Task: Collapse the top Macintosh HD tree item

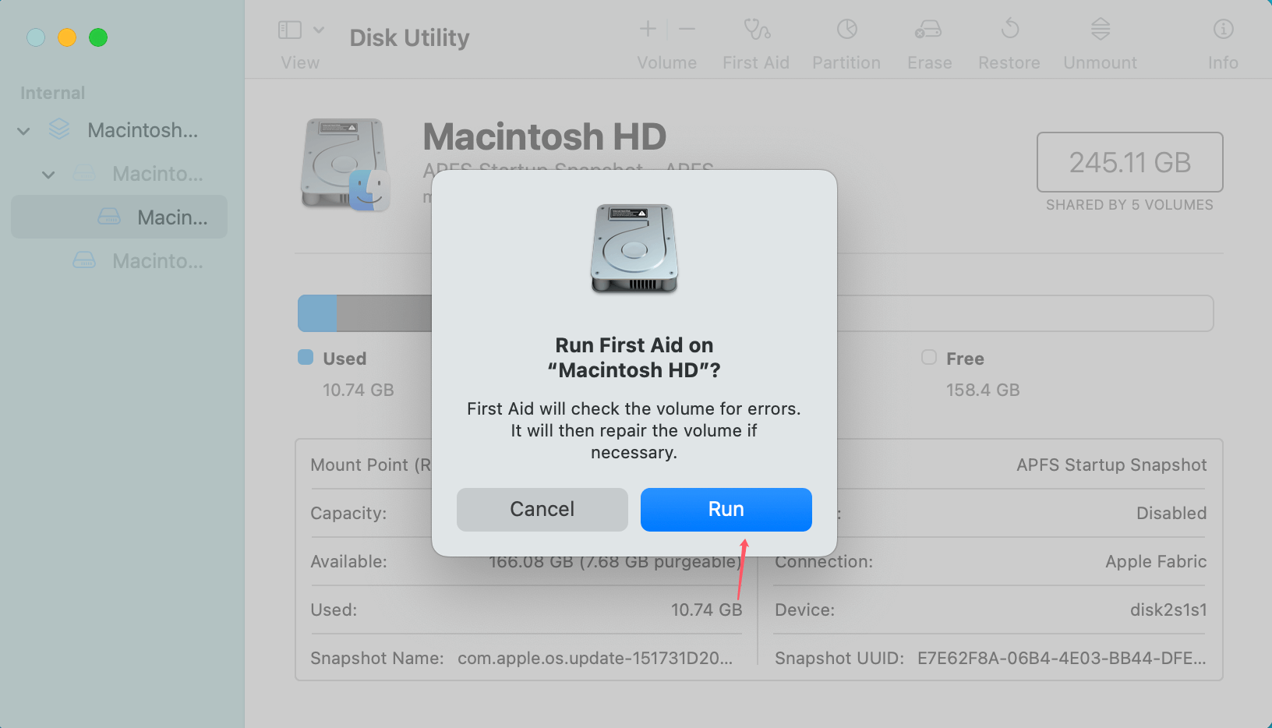Action: click(x=23, y=130)
